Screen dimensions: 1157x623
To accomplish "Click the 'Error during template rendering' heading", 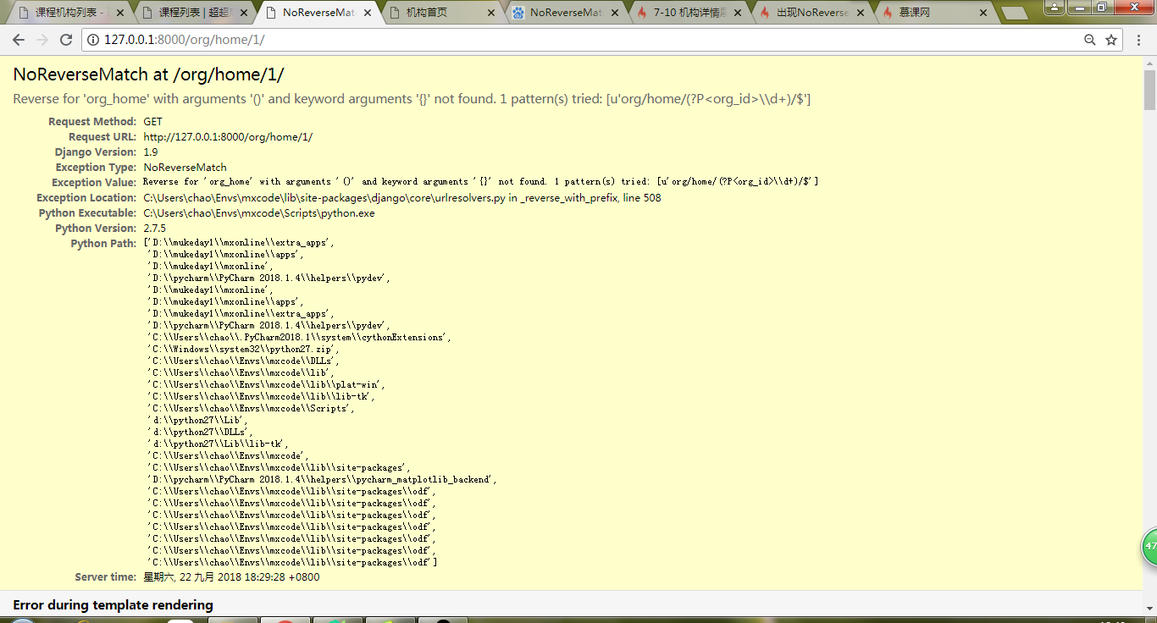I will pyautogui.click(x=113, y=605).
